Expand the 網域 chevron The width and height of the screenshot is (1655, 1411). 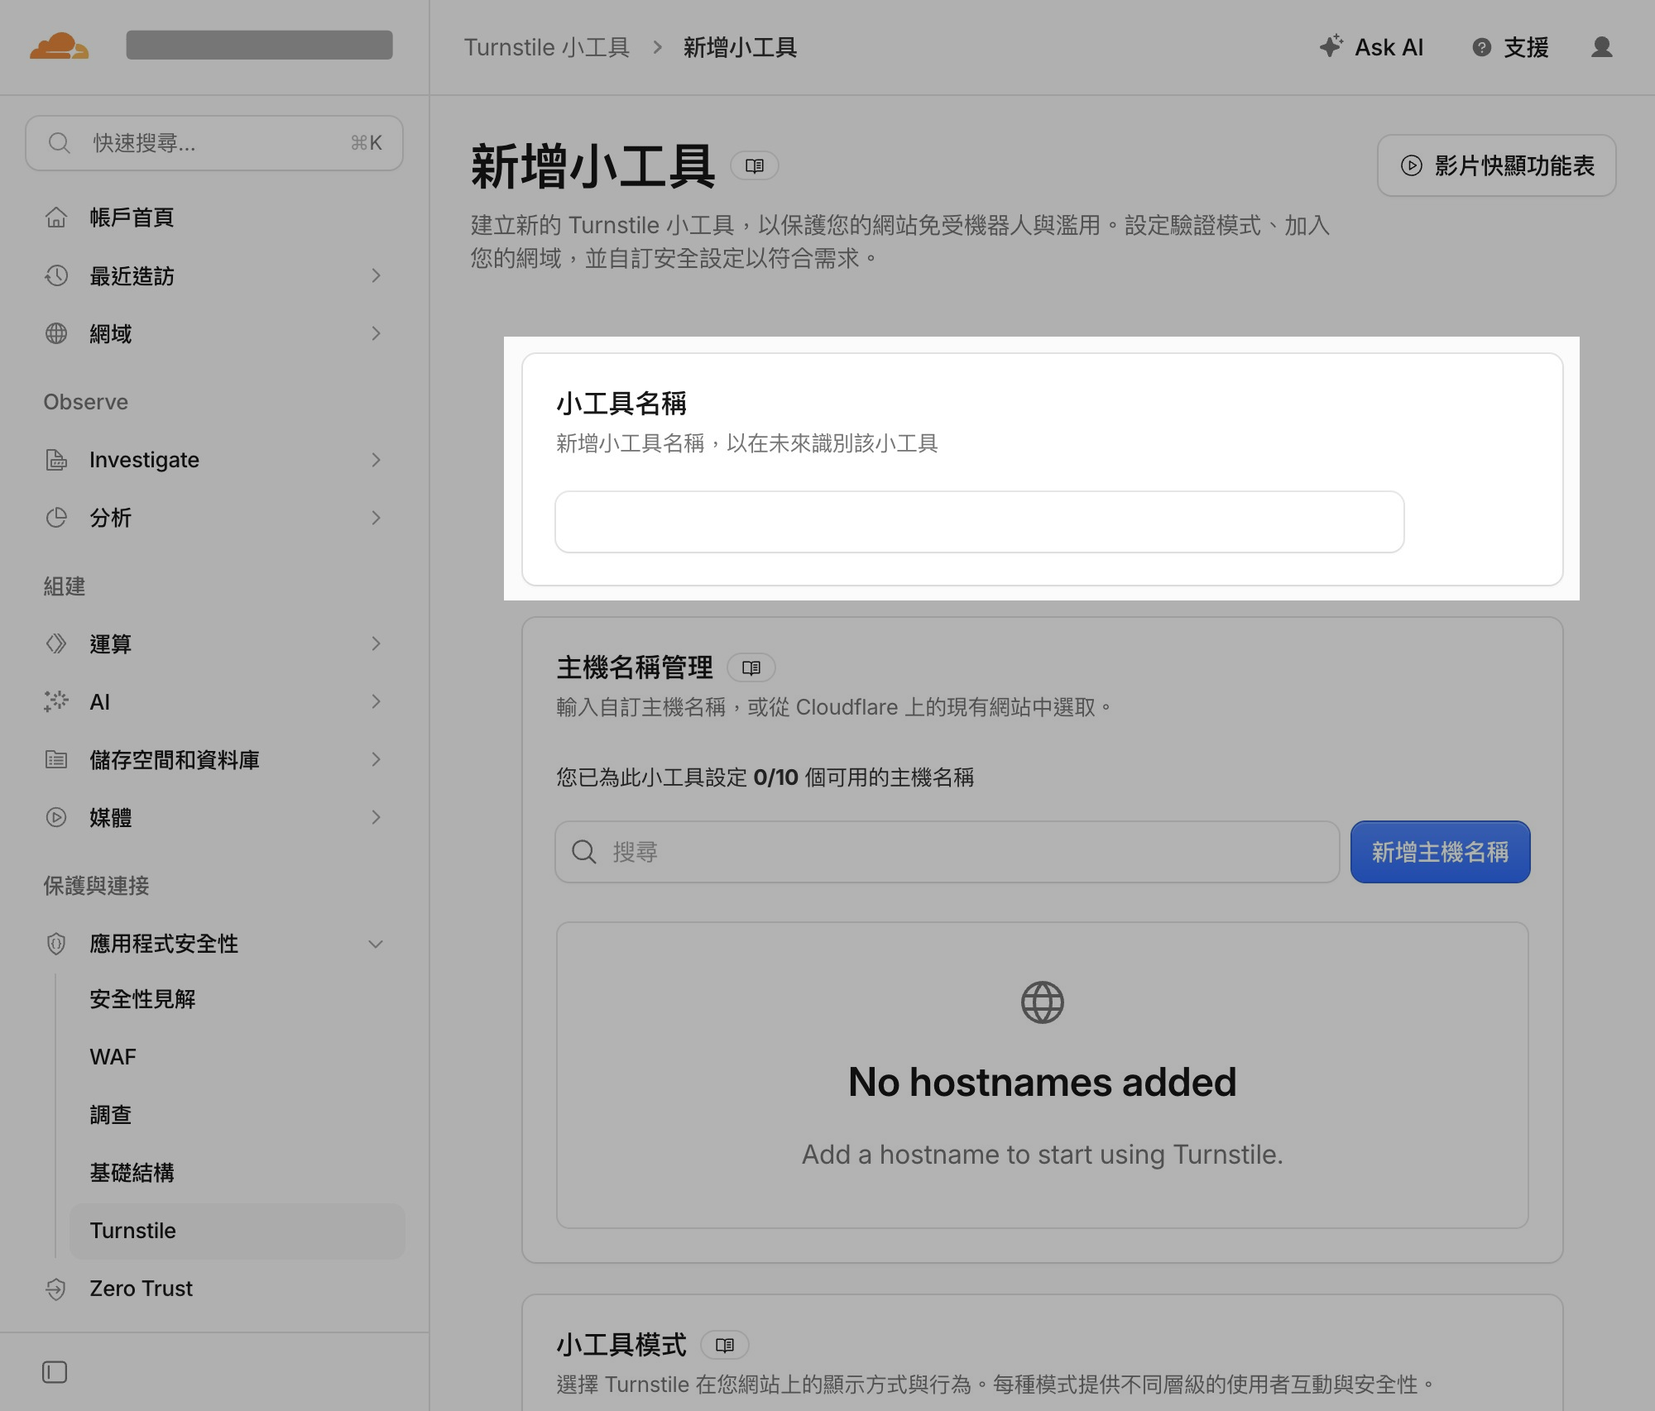[377, 333]
